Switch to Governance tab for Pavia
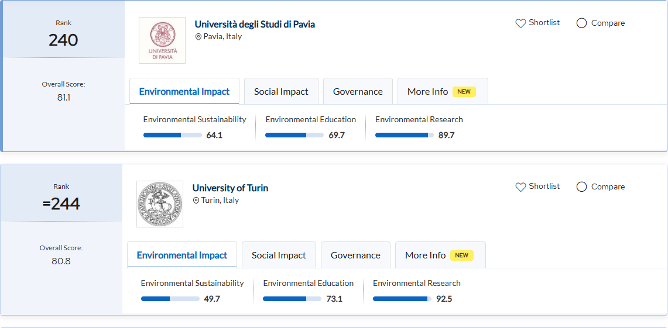Screen dimensions: 668x328 (x=358, y=92)
